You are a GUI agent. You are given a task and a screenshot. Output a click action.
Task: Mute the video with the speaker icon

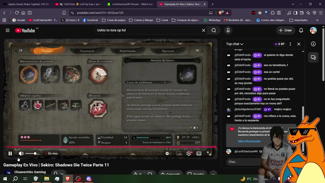(21, 154)
